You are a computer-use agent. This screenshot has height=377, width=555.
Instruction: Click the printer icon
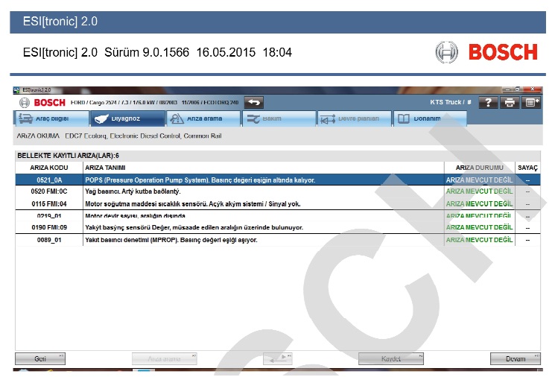click(x=510, y=102)
